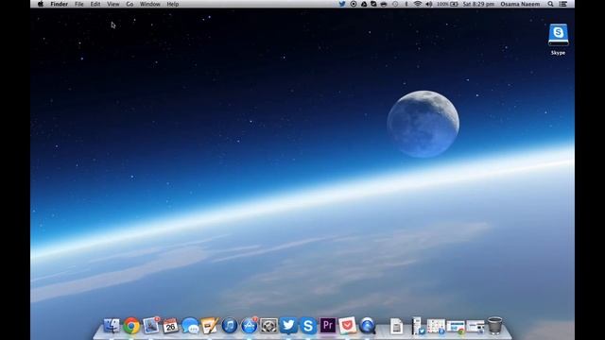Open the Go menu

click(x=130, y=4)
